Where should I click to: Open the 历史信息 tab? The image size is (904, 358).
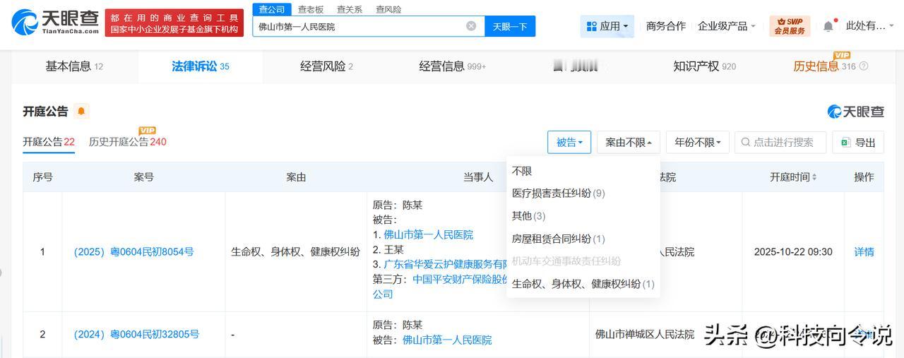pyautogui.click(x=824, y=66)
